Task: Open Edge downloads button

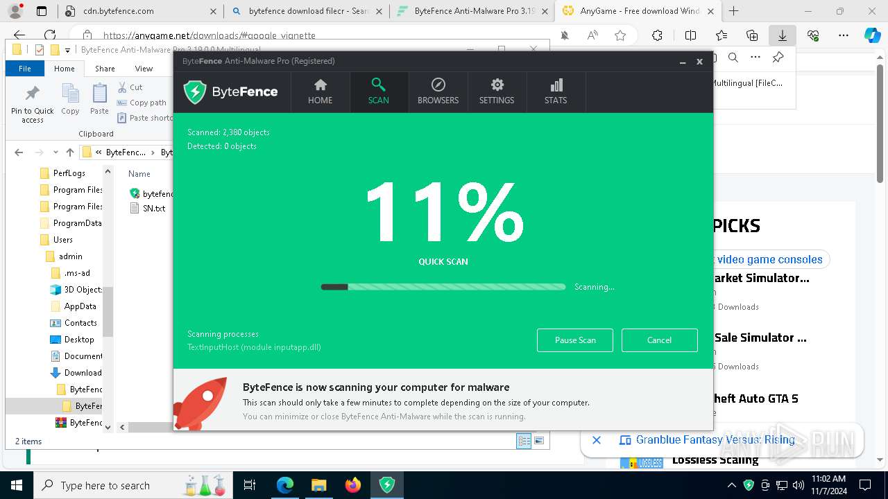Action: (782, 35)
